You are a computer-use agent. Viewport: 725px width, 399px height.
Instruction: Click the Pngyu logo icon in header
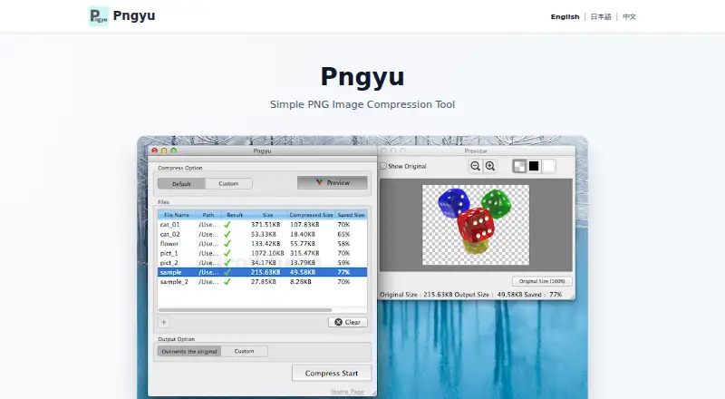click(99, 16)
